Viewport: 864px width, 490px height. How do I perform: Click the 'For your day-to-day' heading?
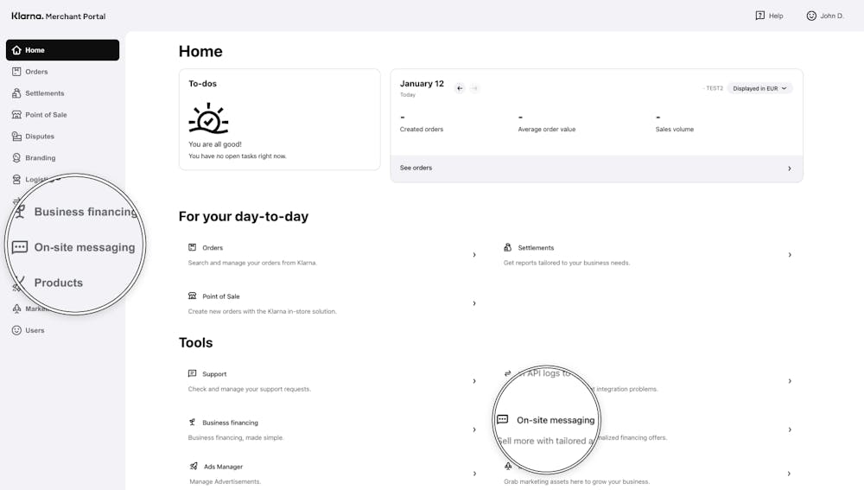point(244,217)
